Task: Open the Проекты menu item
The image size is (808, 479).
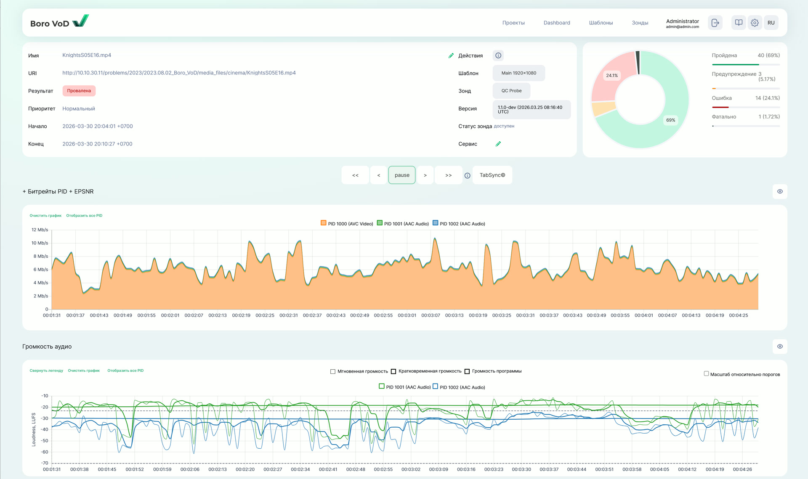Action: point(513,23)
